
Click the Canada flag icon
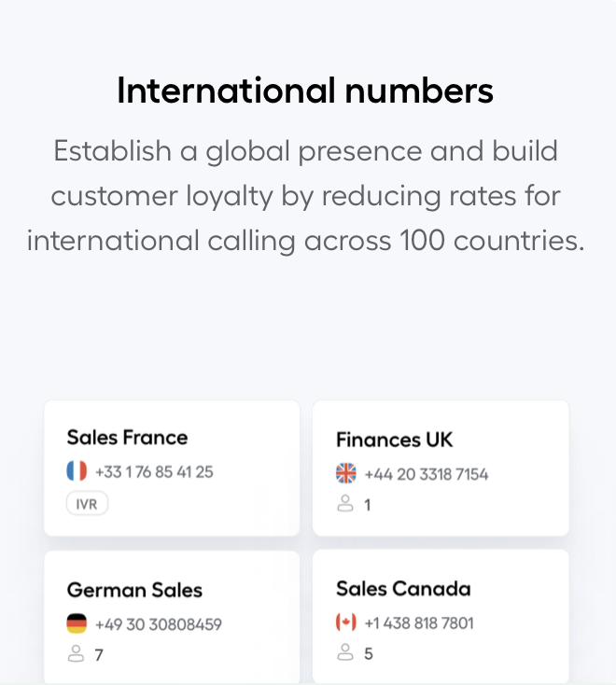[345, 622]
